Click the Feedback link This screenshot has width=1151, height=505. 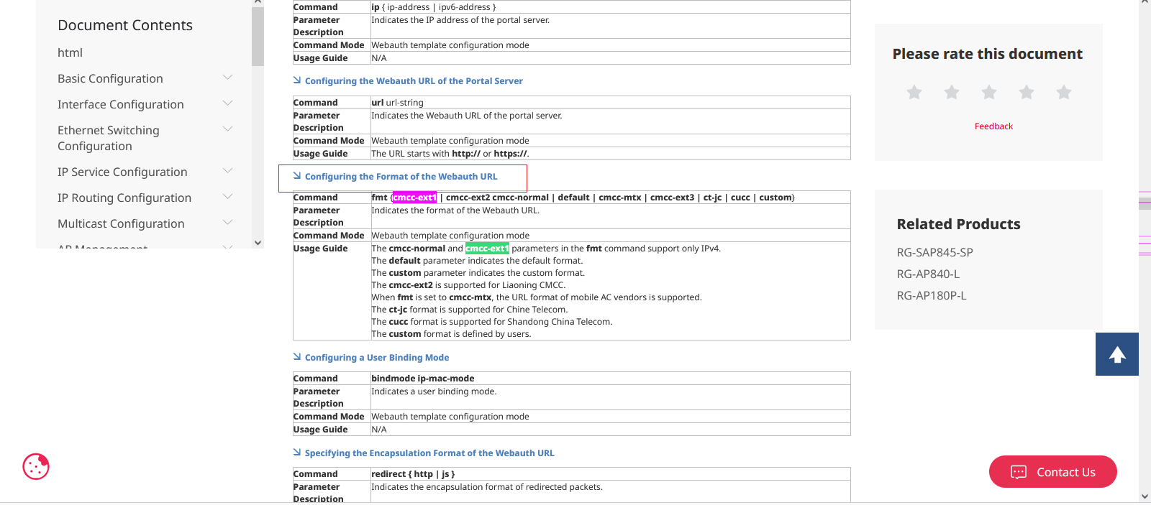coord(993,126)
